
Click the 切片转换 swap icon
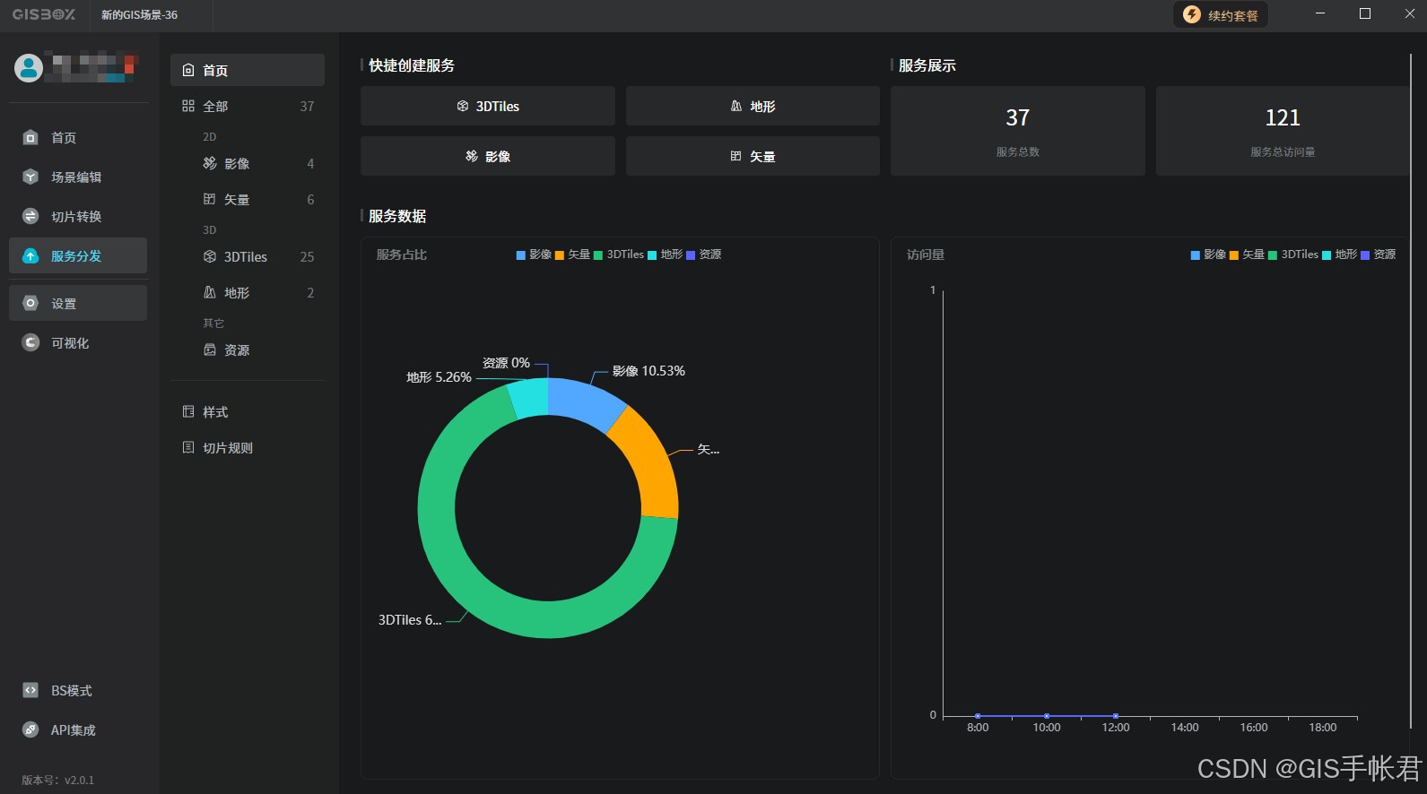click(x=30, y=216)
